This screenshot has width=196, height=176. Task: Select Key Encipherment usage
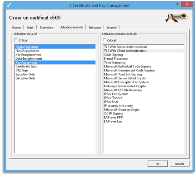(55, 55)
